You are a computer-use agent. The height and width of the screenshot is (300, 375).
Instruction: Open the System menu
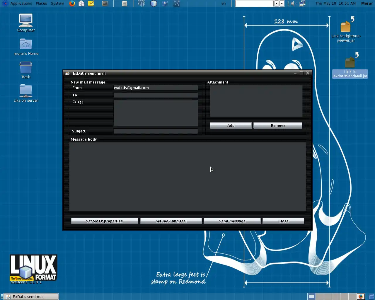pos(57,4)
